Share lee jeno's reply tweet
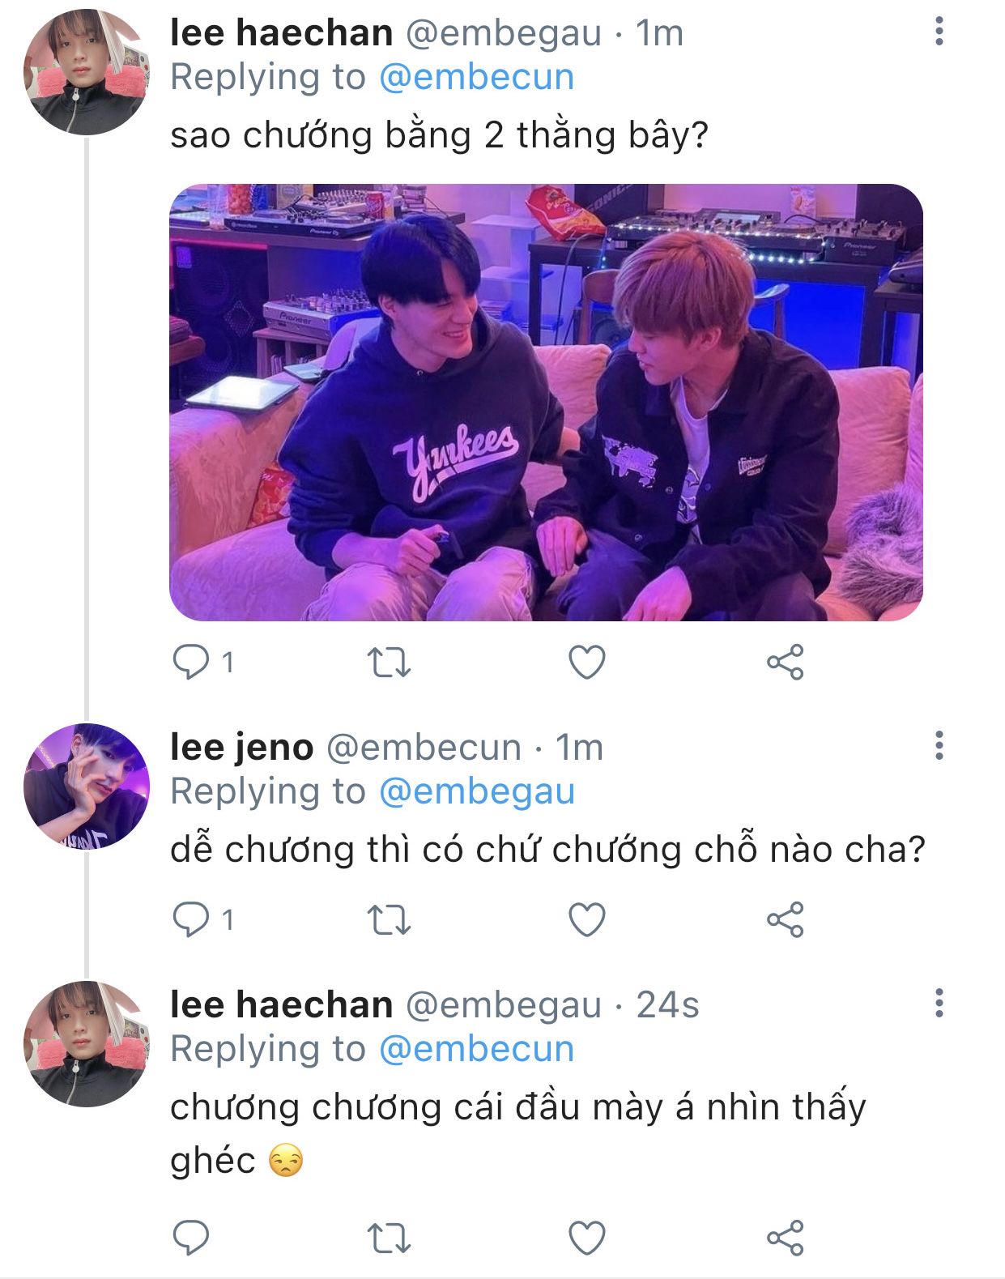The image size is (1005, 1279). pyautogui.click(x=785, y=920)
